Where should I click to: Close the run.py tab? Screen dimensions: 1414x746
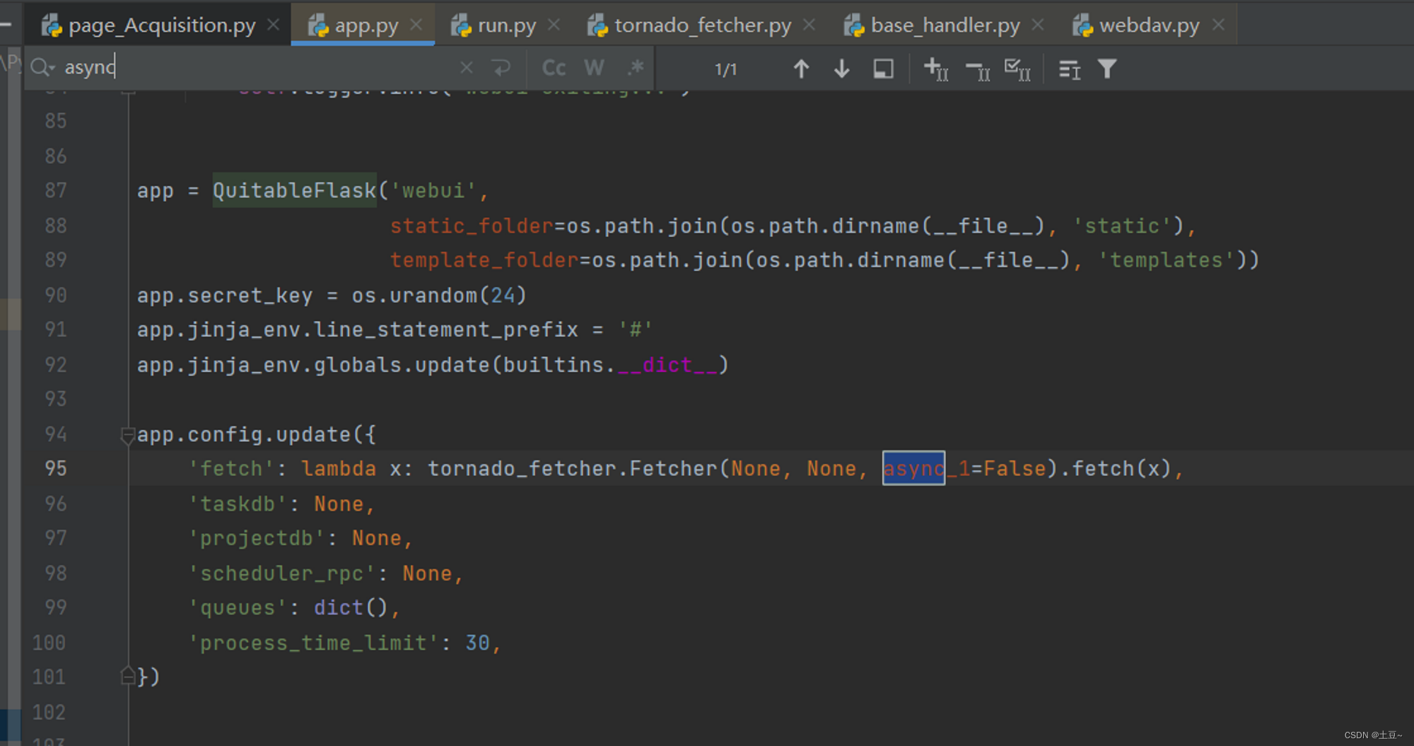point(554,25)
